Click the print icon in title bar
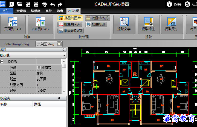Image resolution: width=197 pixels, height=127 pixels. (44, 4)
